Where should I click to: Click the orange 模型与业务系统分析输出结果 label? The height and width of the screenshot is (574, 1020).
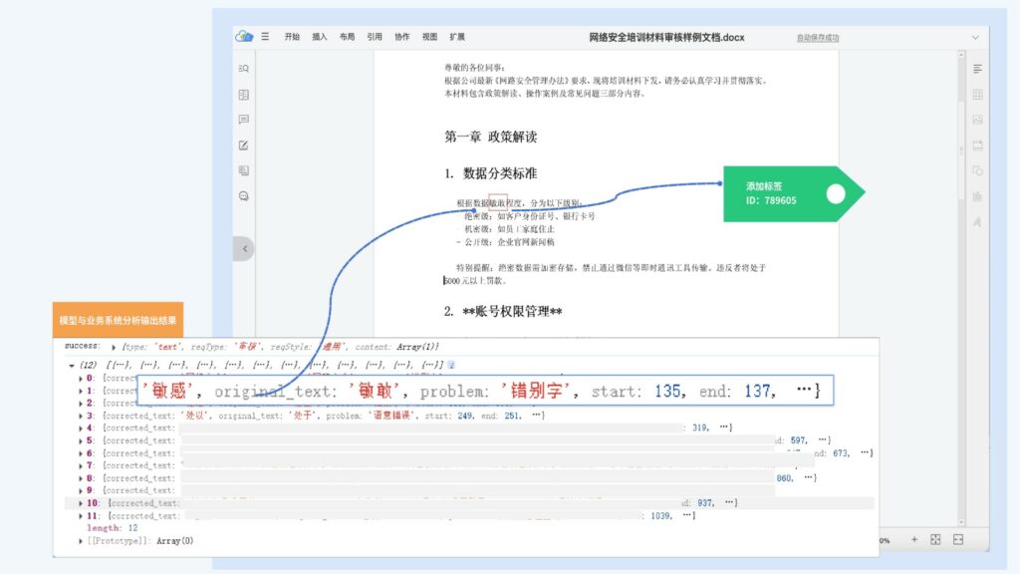118,321
